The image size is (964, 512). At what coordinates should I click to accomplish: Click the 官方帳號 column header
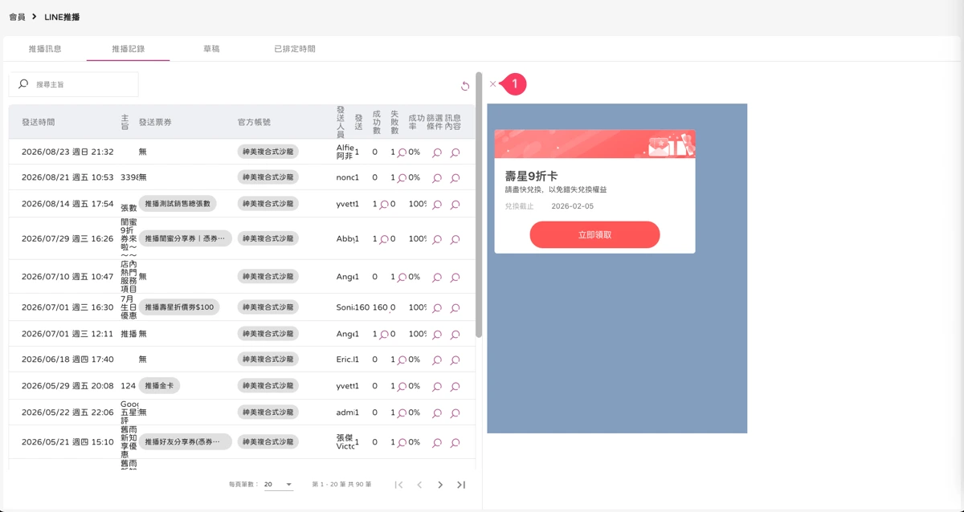pos(254,123)
